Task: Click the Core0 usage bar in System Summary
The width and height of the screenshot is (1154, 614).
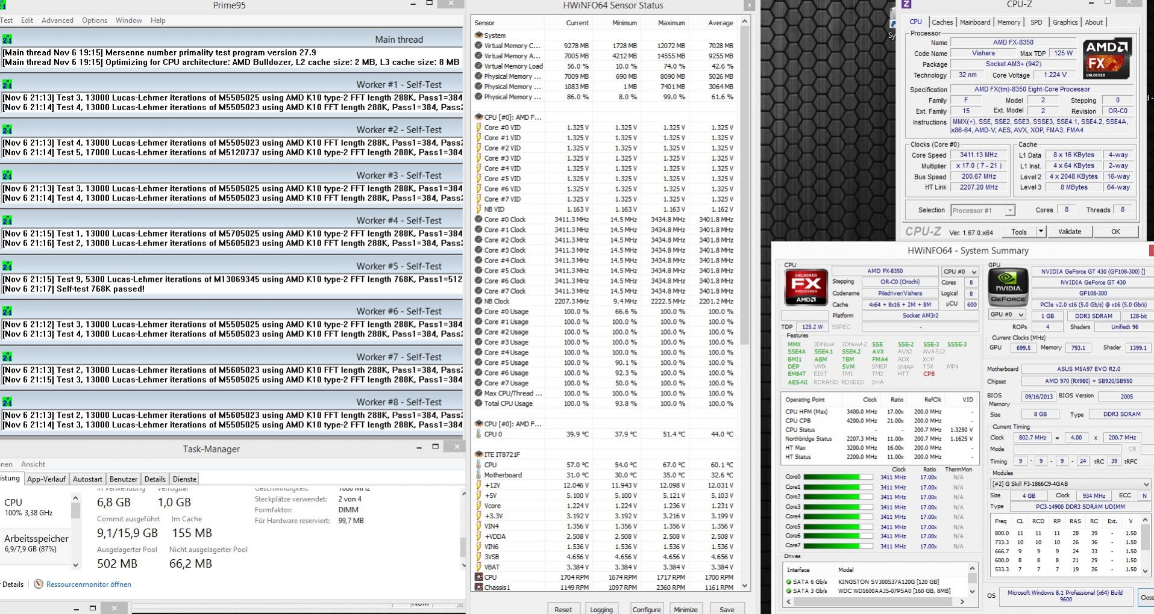Action: [838, 477]
